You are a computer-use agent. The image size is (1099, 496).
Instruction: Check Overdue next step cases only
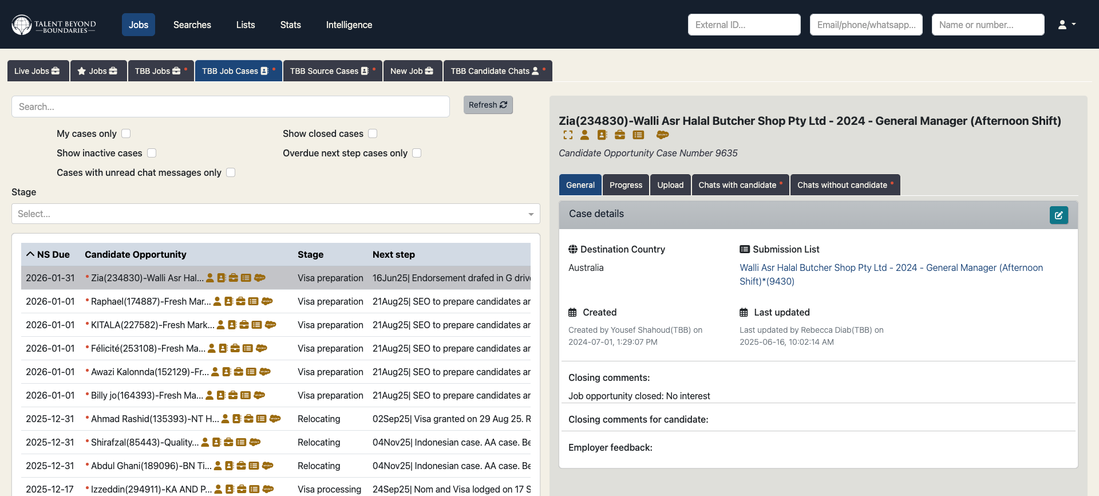[417, 153]
